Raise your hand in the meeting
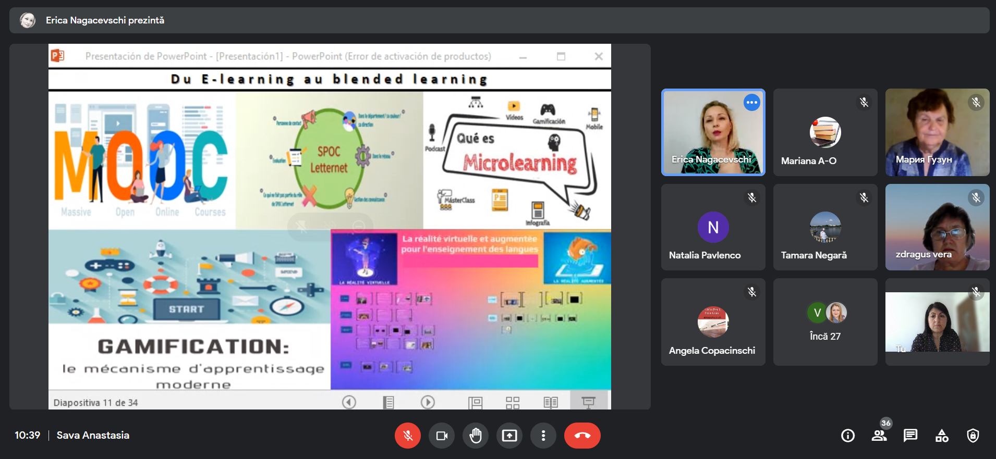This screenshot has width=996, height=459. coord(476,436)
